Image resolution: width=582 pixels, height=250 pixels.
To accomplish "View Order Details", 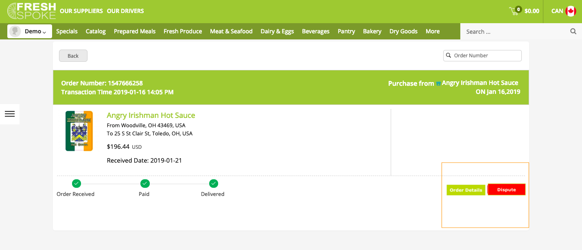I will point(466,190).
